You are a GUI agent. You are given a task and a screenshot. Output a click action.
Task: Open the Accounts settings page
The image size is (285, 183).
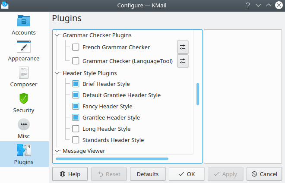point(24,25)
